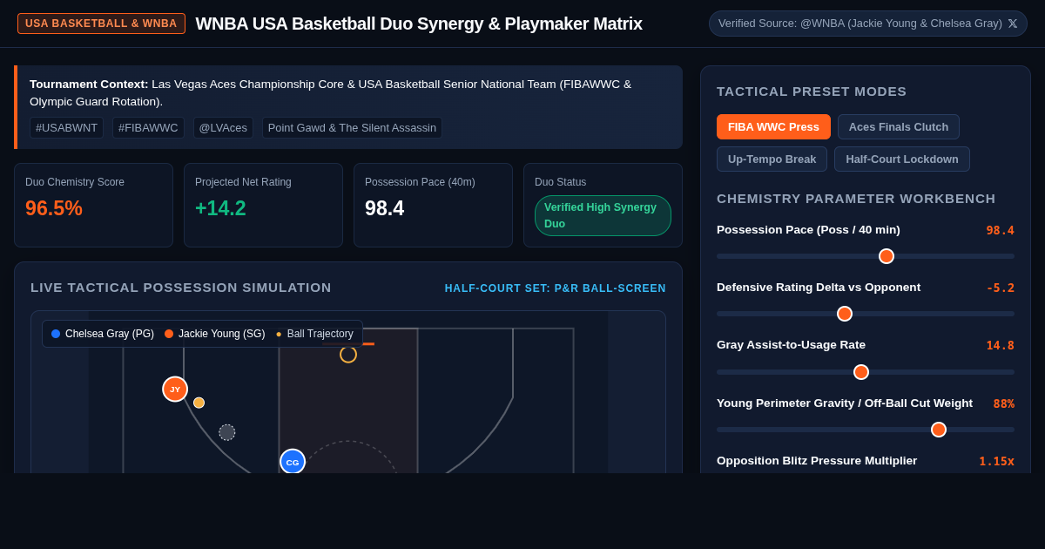
Task: Click the orange ball marker near JY
Action: point(199,403)
